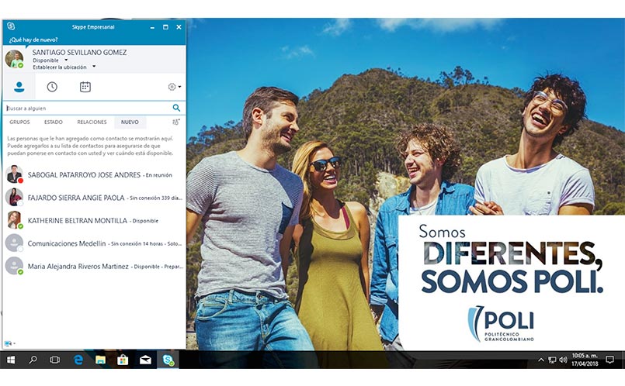
Task: Open Microsoft Edge from the taskbar
Action: tap(78, 360)
